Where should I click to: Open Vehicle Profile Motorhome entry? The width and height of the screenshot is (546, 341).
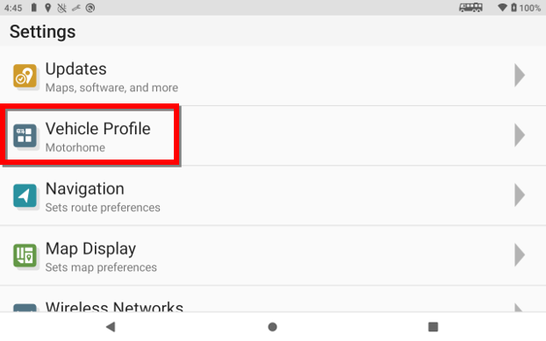(273, 136)
